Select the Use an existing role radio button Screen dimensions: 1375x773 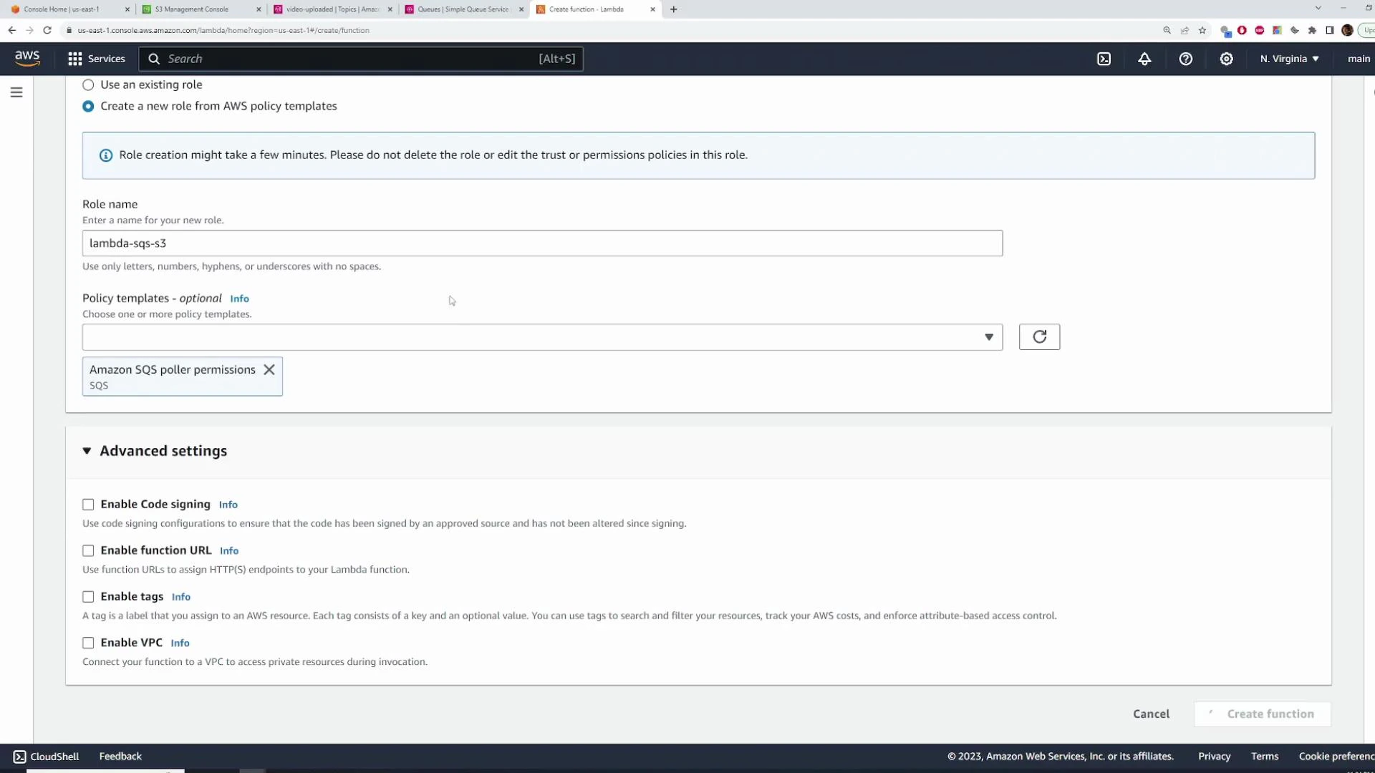88,84
